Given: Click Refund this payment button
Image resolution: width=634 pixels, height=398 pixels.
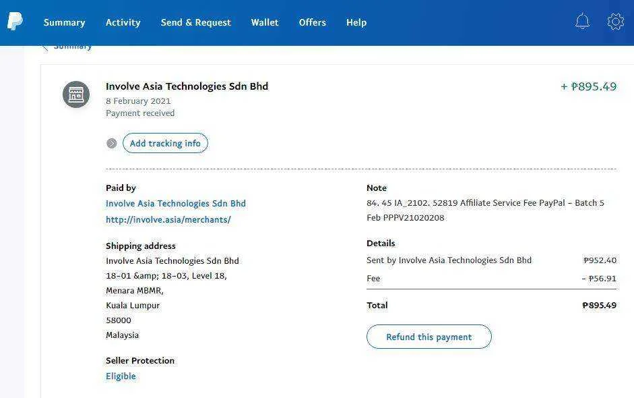Looking at the screenshot, I should pyautogui.click(x=429, y=337).
